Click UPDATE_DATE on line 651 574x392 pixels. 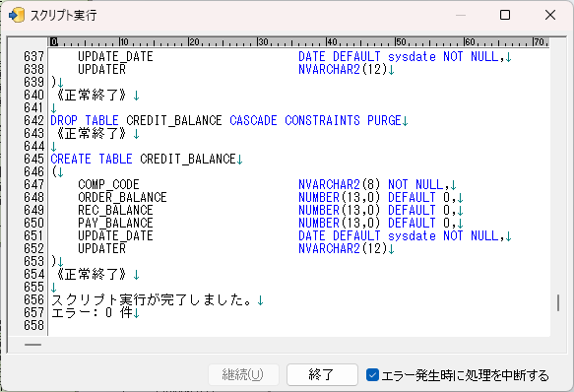pyautogui.click(x=115, y=235)
